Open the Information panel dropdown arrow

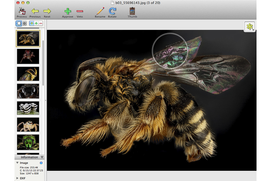[42, 157]
